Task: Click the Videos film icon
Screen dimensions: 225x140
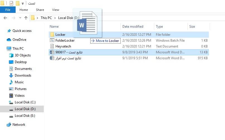Action: point(11,96)
